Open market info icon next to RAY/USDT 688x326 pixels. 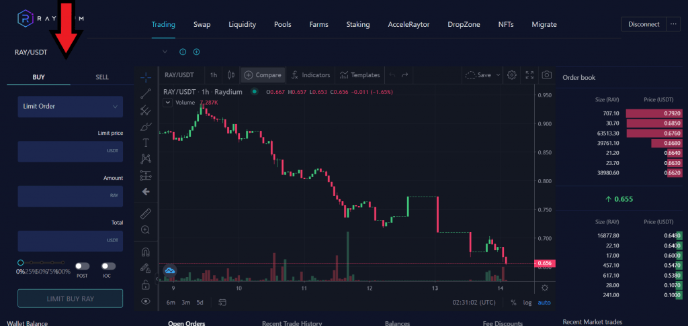tap(183, 52)
